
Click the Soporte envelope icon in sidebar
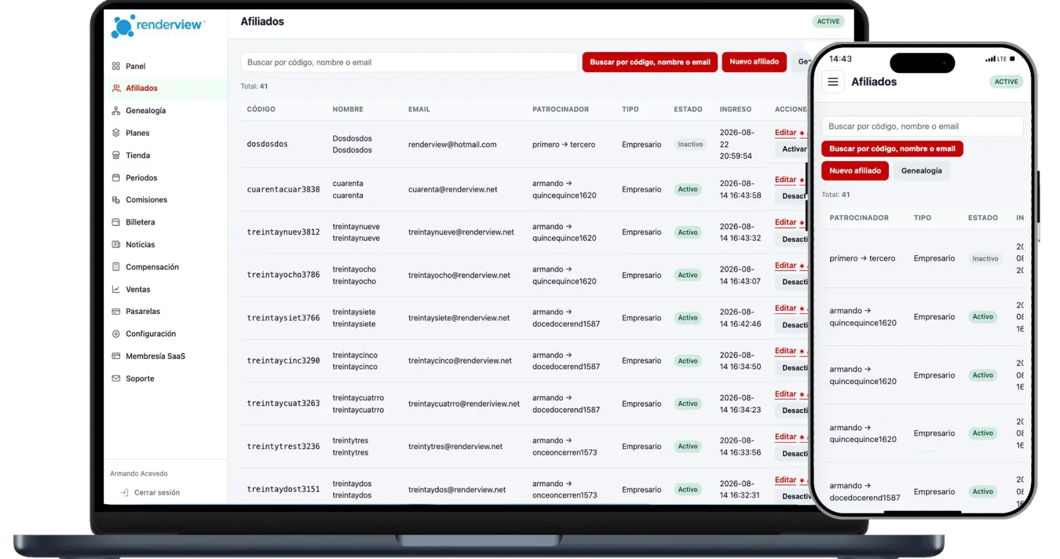pos(116,378)
